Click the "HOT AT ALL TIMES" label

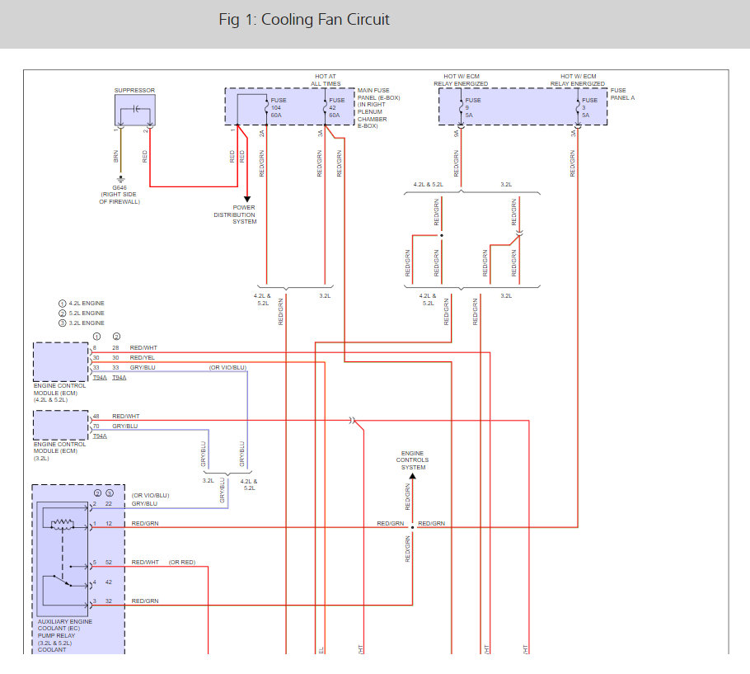pyautogui.click(x=326, y=80)
